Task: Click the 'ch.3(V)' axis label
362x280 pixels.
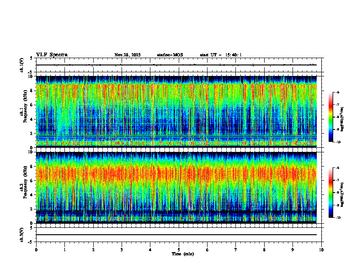Action: click(22, 235)
